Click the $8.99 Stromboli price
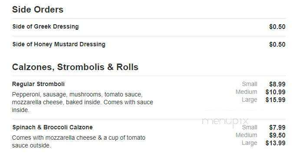Image resolution: width=303 pixels, height=157 pixels. tap(277, 84)
